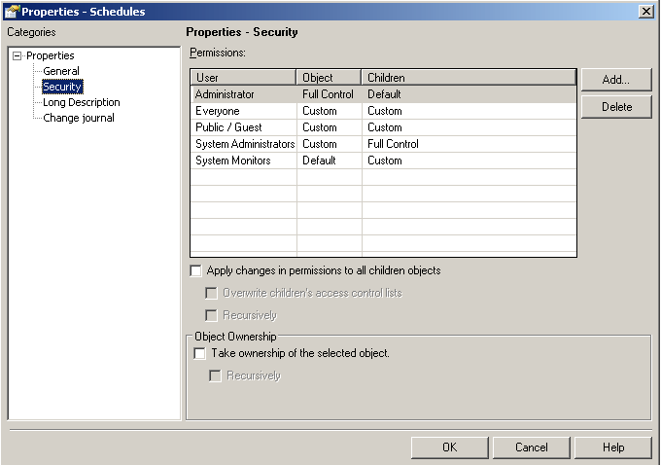
Task: Toggle Recursively under Object Ownership
Action: (x=215, y=376)
